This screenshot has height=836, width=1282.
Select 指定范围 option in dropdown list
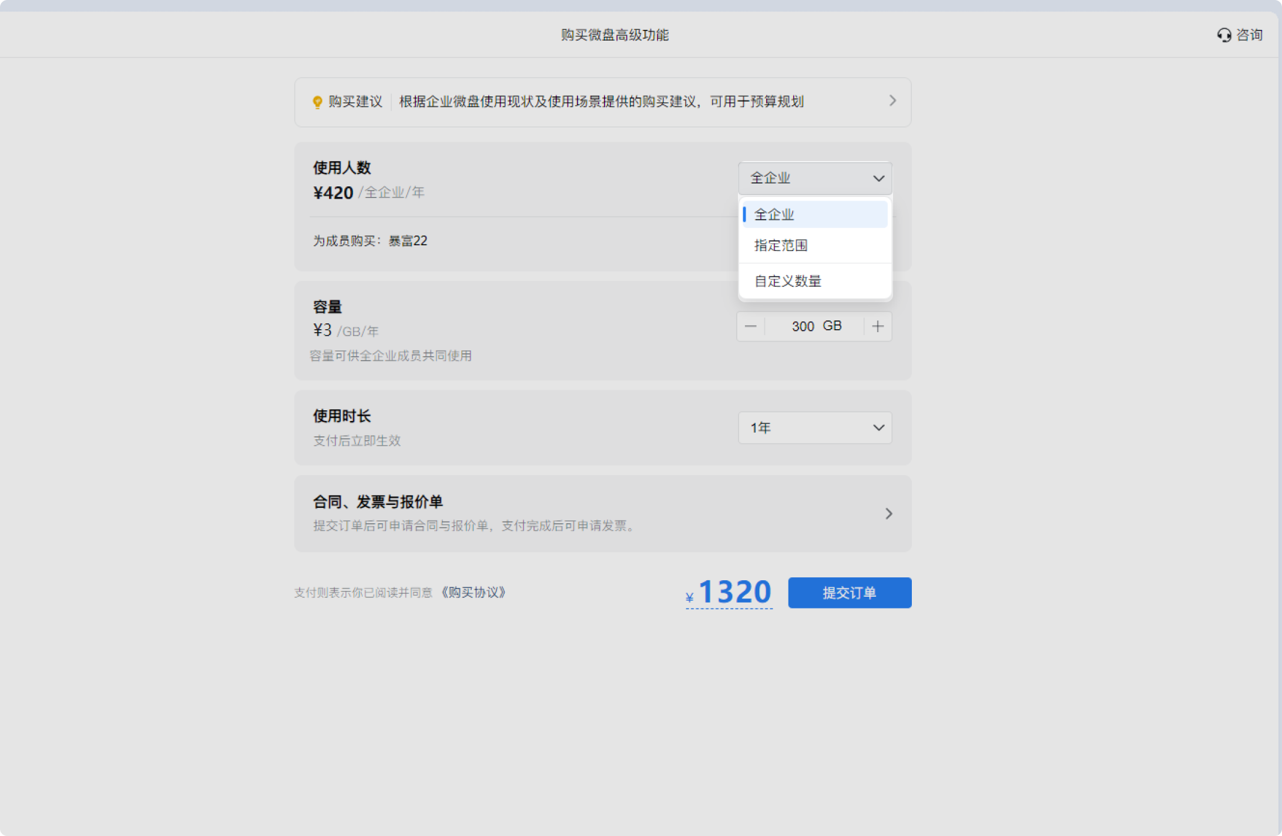pos(814,246)
